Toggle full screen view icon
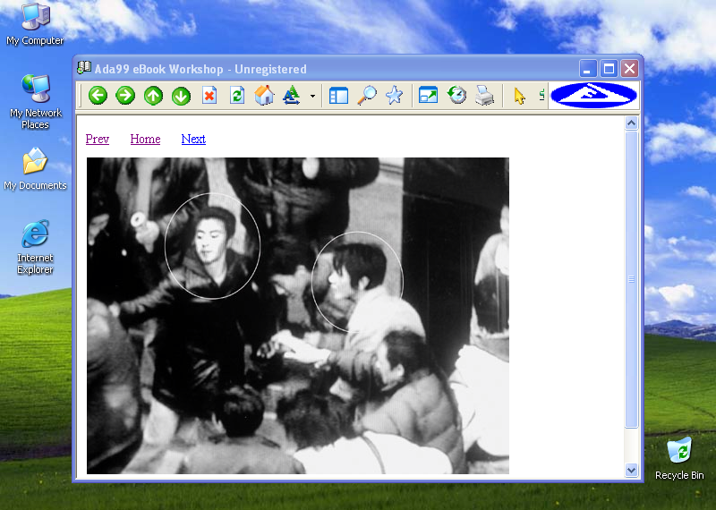The width and height of the screenshot is (716, 510). tap(429, 96)
